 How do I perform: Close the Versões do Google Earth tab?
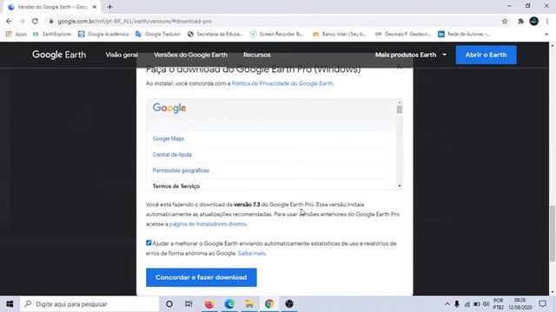[x=95, y=7]
